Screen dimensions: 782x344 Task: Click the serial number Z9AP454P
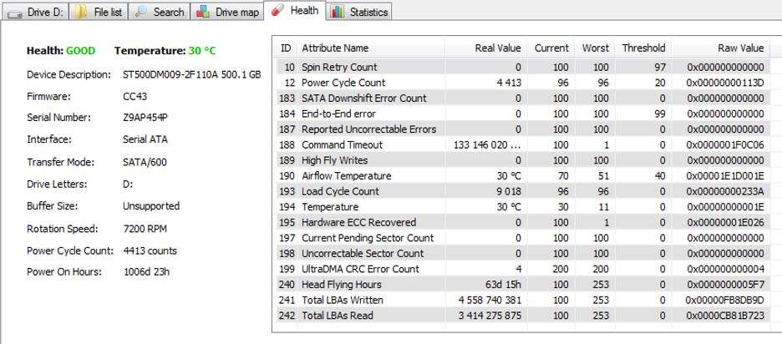(145, 118)
